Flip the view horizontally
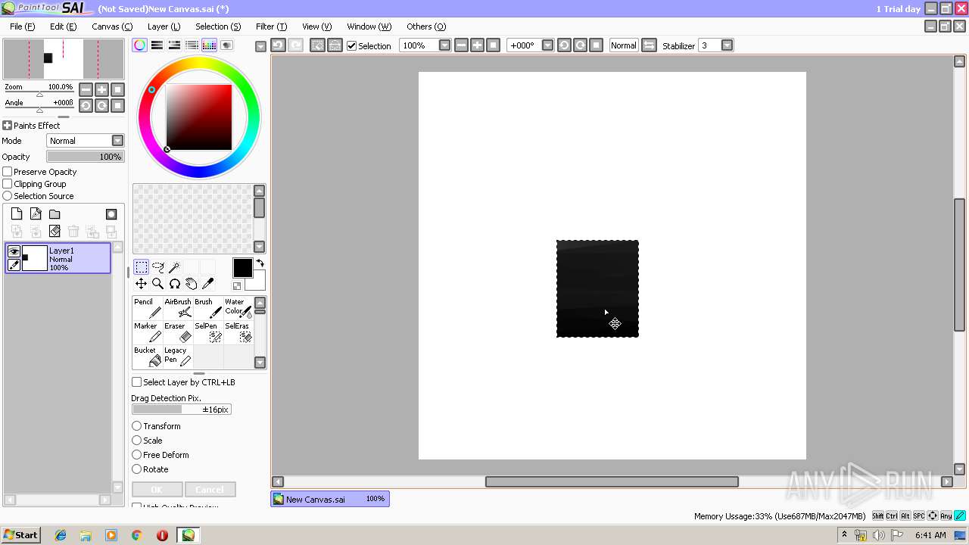This screenshot has width=969, height=545. click(x=649, y=45)
